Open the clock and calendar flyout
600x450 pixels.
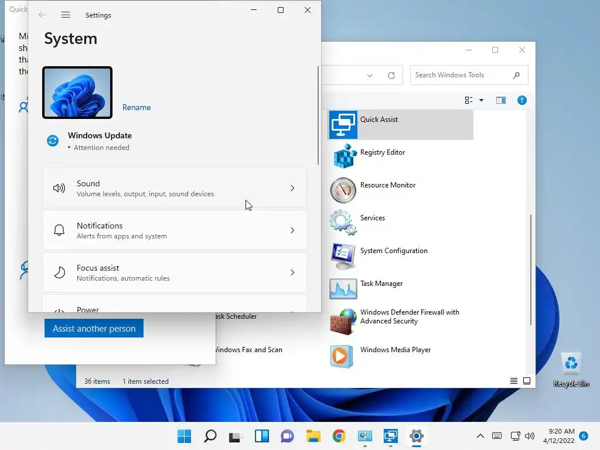tap(558, 436)
